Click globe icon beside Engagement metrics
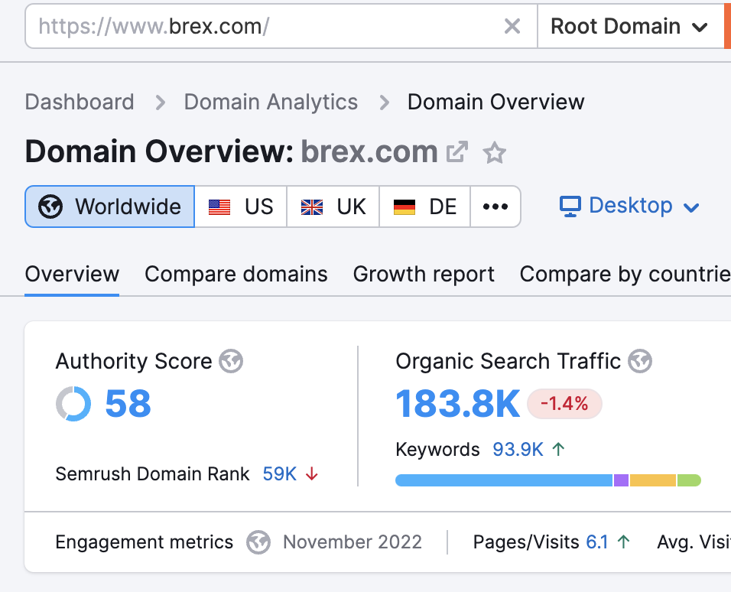 258,542
